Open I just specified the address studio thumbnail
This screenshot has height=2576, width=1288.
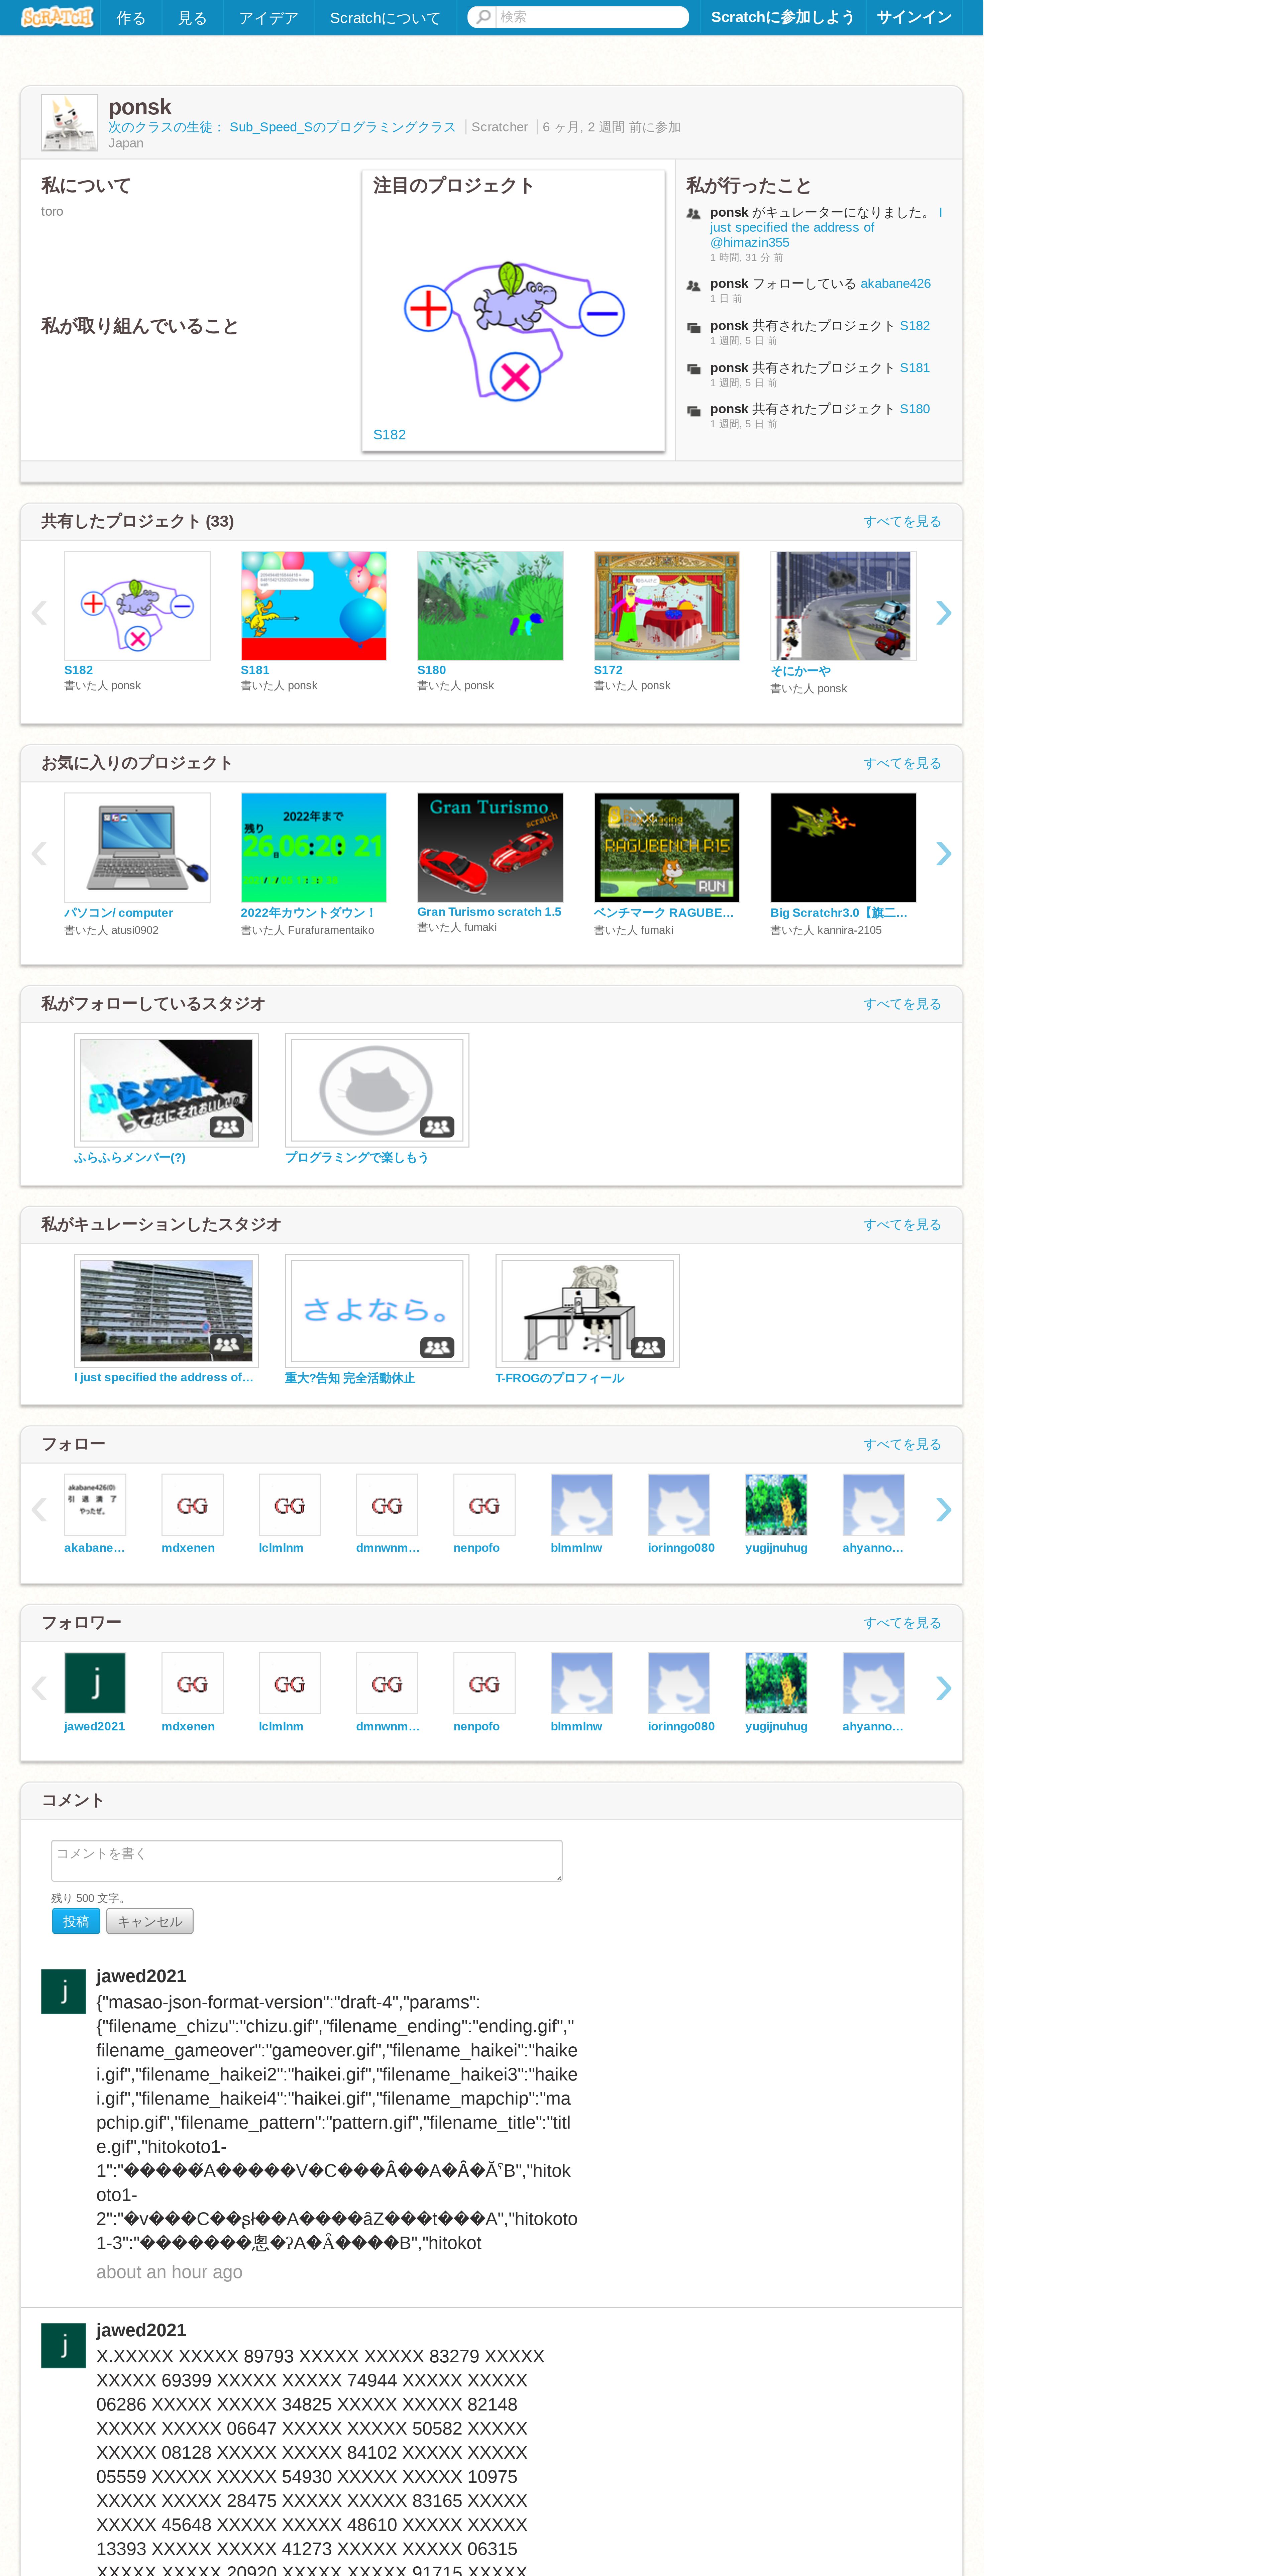coord(166,1311)
